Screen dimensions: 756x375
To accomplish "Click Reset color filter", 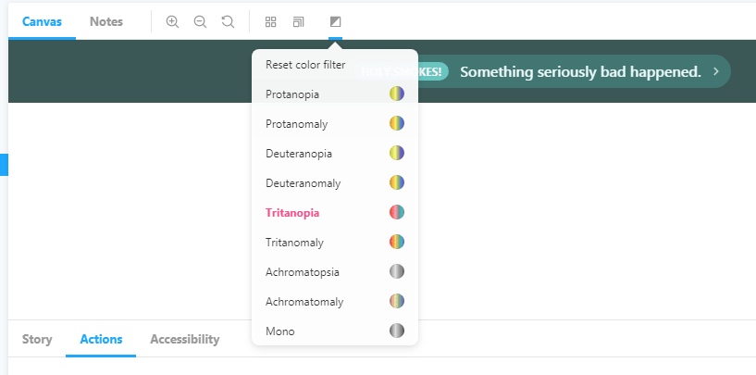I will (335, 65).
